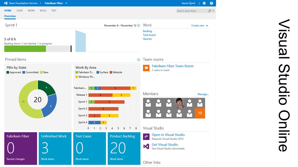Viewport: 298px width, 167px height.
Task: Click the New legend color swatch
Action: click(41, 72)
